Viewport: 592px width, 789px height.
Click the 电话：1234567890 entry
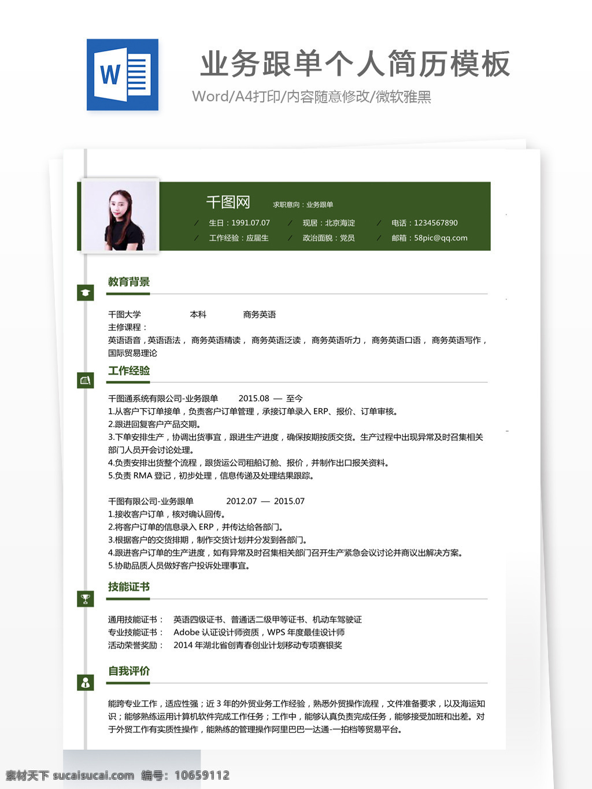click(424, 223)
